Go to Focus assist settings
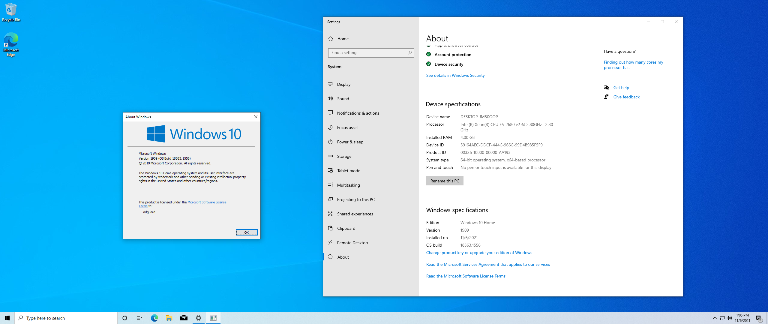The height and width of the screenshot is (324, 768). tap(371, 127)
